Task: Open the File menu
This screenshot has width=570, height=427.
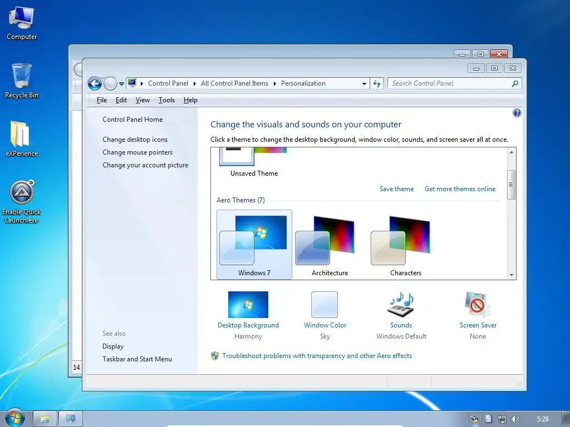Action: tap(102, 100)
